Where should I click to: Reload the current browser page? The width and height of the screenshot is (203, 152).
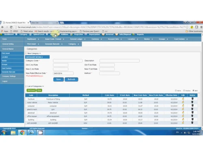[x=11, y=27]
